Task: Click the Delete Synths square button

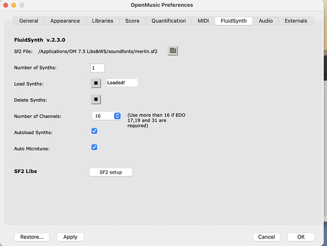Action: point(96,99)
